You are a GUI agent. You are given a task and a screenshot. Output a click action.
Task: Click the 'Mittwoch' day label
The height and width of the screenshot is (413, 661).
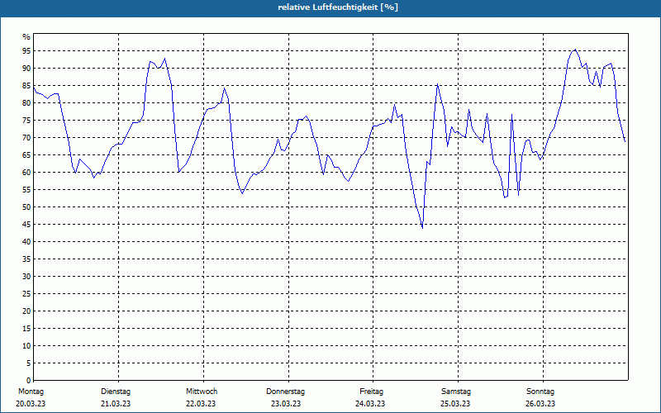(x=202, y=392)
